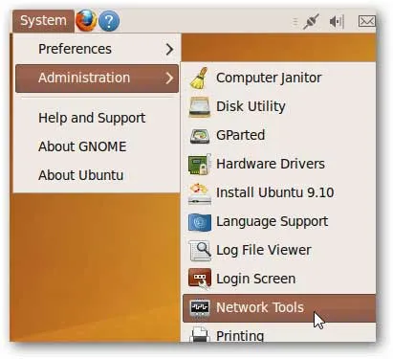The width and height of the screenshot is (393, 359).
Task: Launch GParted by its label
Action: (240, 135)
